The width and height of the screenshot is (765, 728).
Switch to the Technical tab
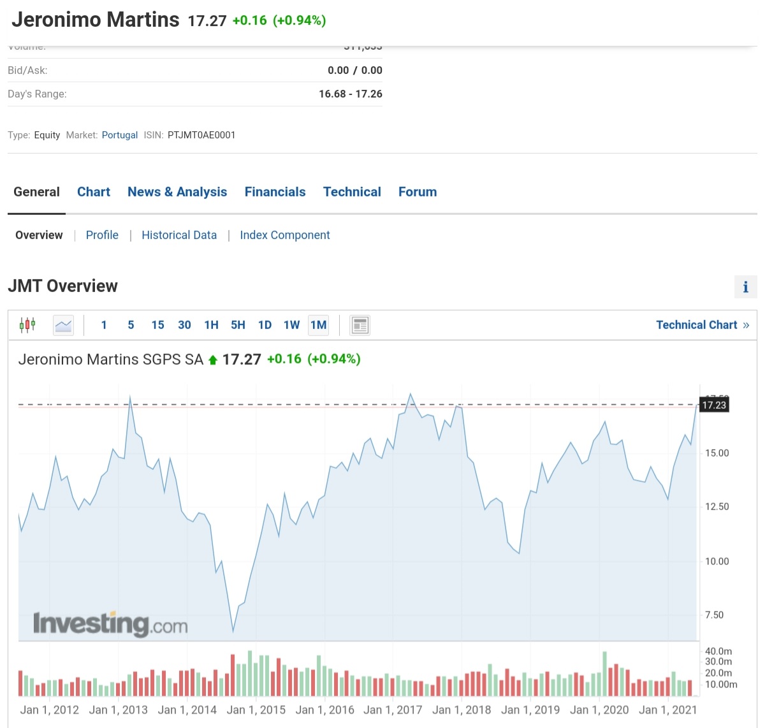352,192
